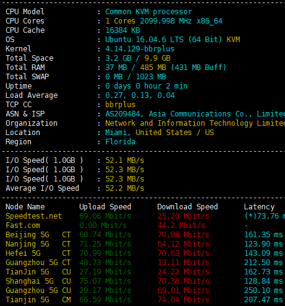Viewport: 285px width, 306px height.
Task: Click the 'Download Speed' column header
Action: click(x=188, y=207)
